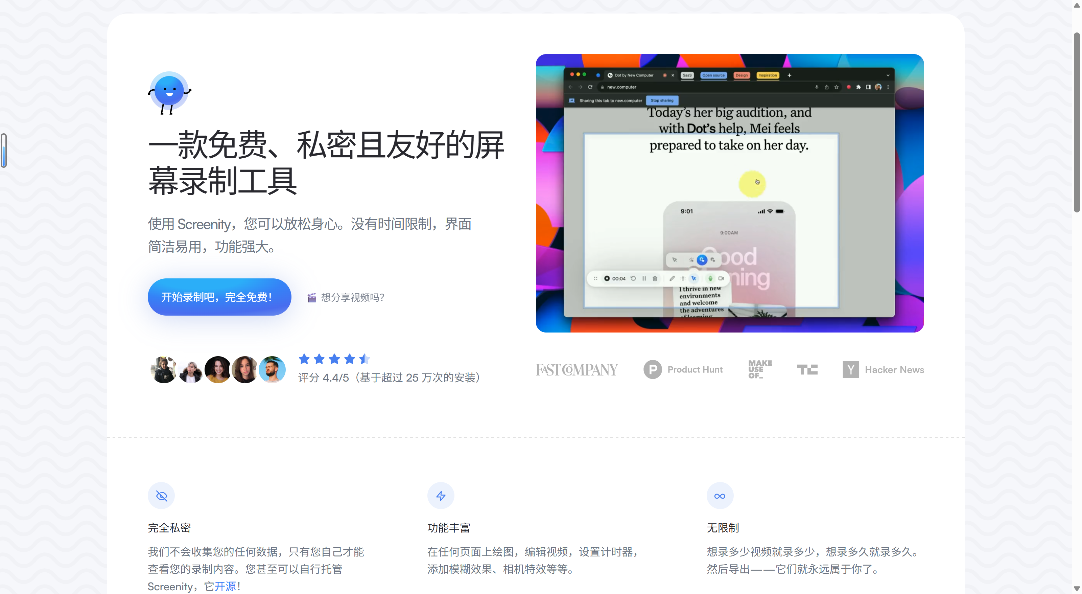Click the bookmark star in the address bar
This screenshot has width=1082, height=594.
tap(837, 87)
